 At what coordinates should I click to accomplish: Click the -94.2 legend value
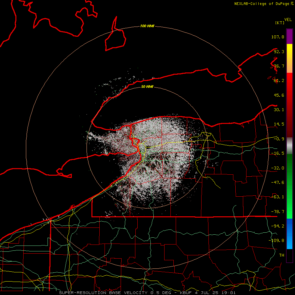tap(278, 226)
